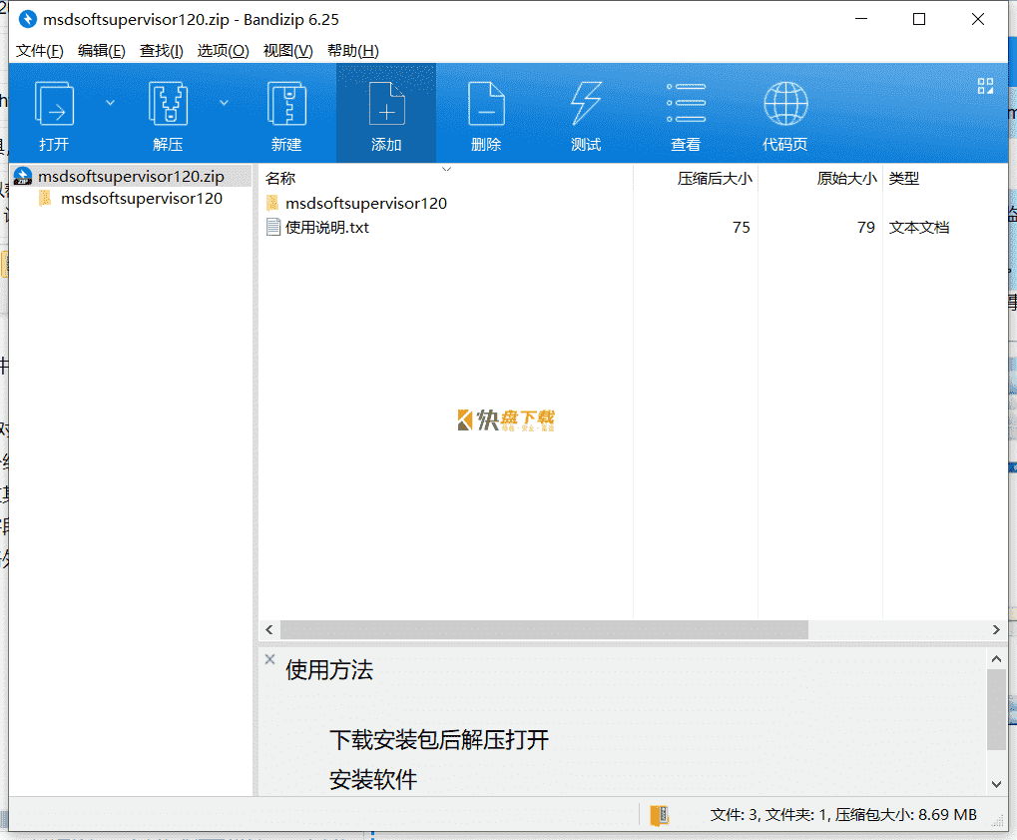Sort by 名称 column header
1017x840 pixels.
click(280, 178)
